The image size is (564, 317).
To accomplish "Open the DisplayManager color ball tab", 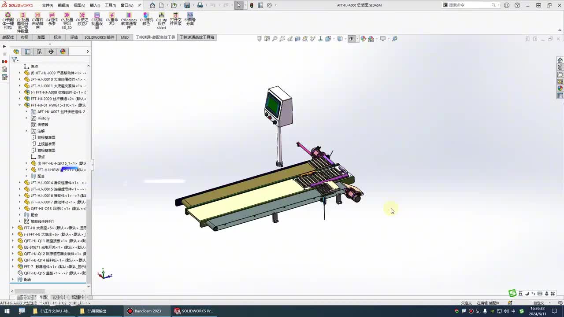I will (x=63, y=52).
